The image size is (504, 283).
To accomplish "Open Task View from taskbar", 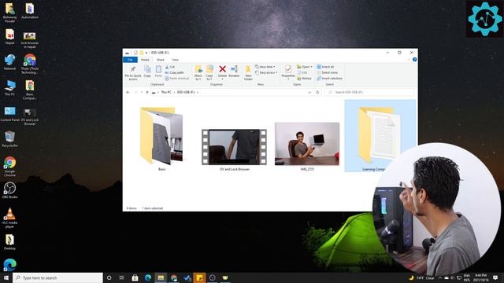I will tap(121, 277).
